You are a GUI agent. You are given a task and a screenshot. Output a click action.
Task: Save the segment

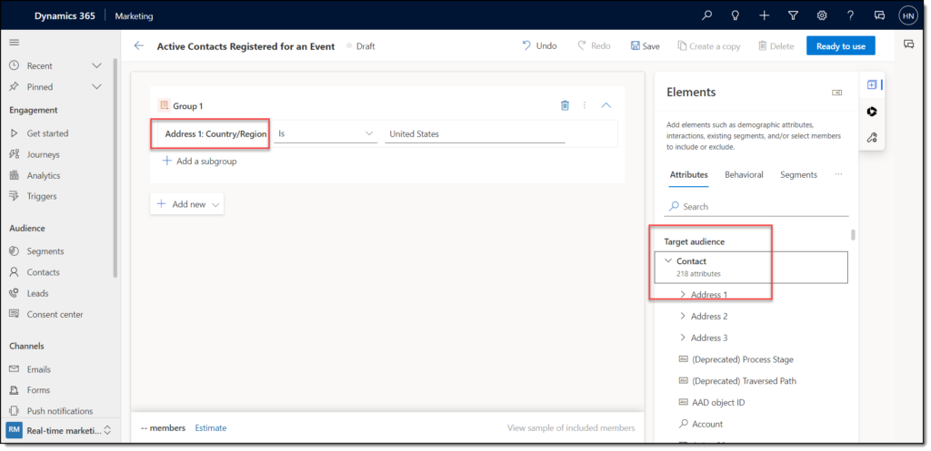645,46
